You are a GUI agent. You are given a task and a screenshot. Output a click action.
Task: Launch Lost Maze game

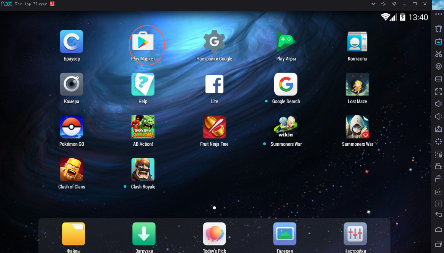pyautogui.click(x=357, y=84)
